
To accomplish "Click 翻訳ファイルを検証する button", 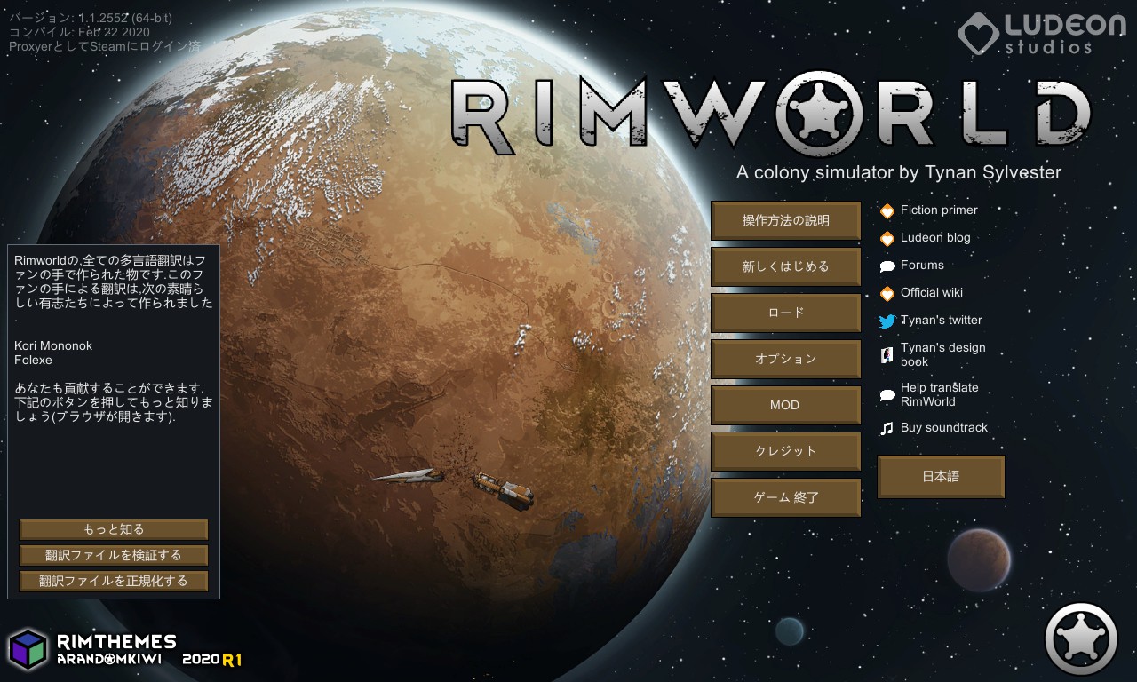I will coord(114,555).
